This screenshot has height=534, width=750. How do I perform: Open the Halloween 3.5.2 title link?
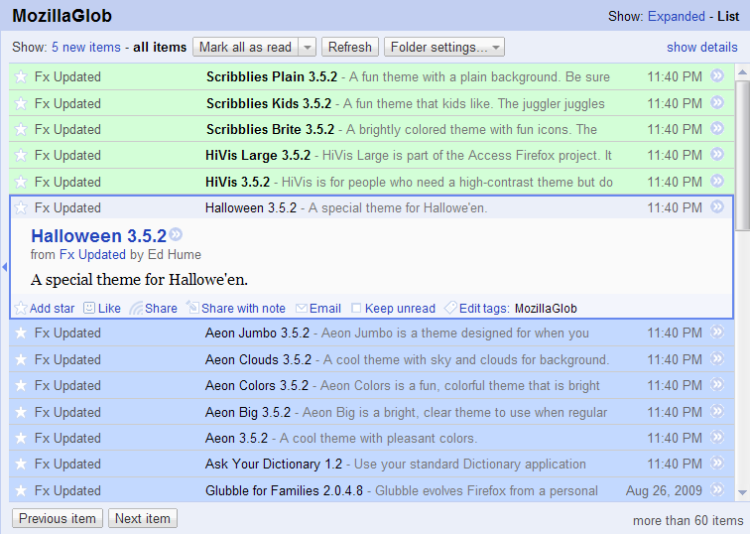coord(98,235)
